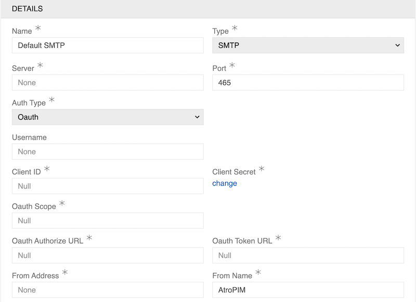
Task: Click the Oauth Token URL input
Action: [x=308, y=255]
